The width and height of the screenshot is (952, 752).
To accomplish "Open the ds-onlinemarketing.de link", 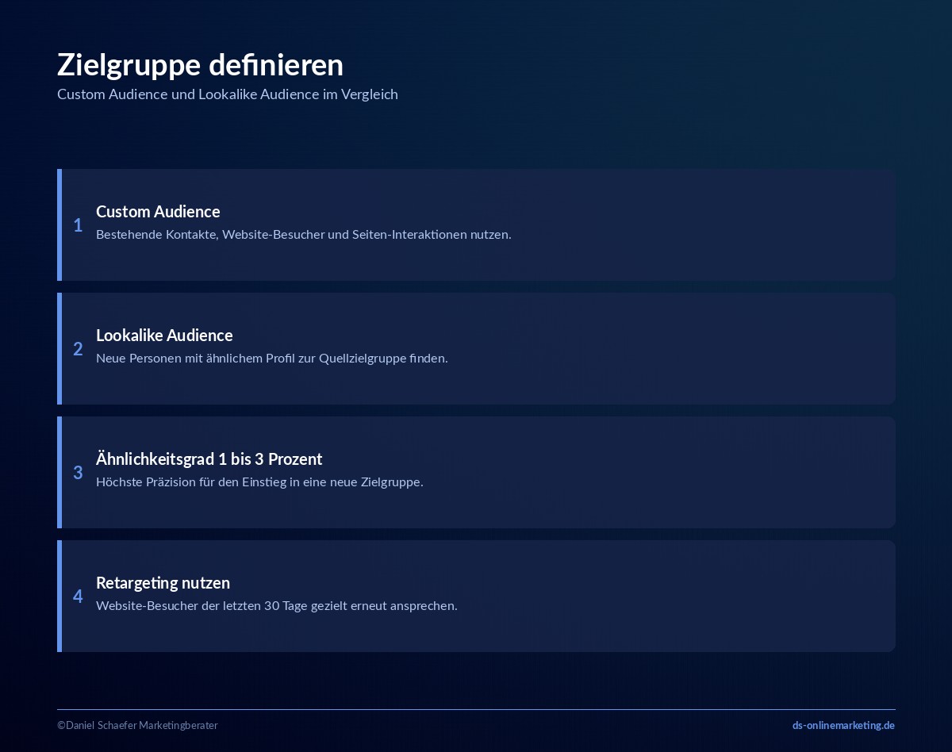I will [x=843, y=725].
